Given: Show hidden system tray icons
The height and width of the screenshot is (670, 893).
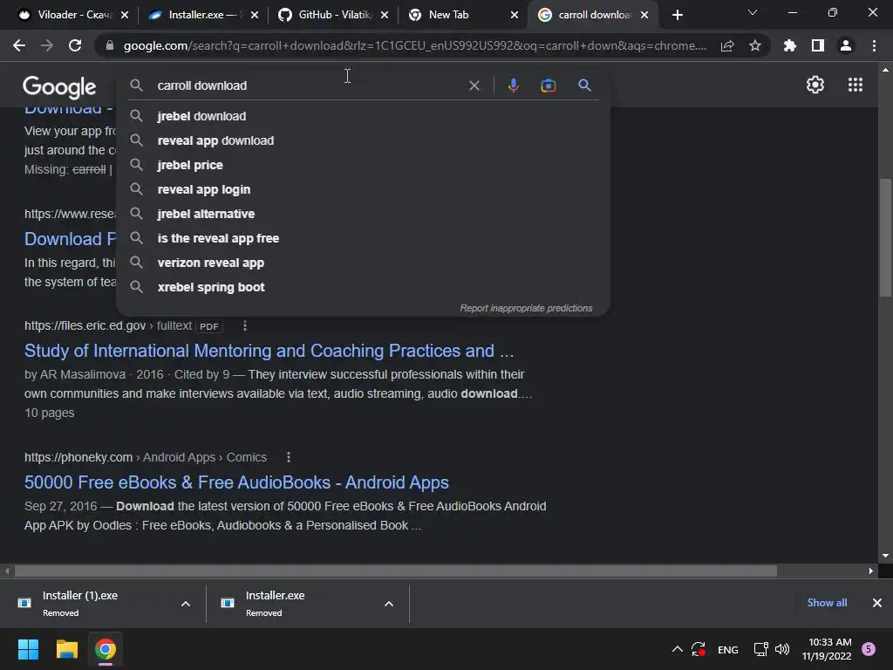Looking at the screenshot, I should (677, 649).
